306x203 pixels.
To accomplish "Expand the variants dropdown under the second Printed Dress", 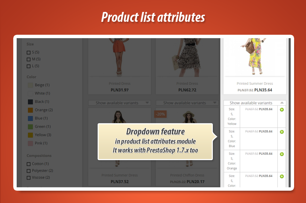I will pos(187,103).
